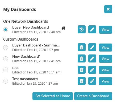Edit New Dashboard1 via pencil icon
Viewport: 117px width, 102px height.
pyautogui.click(x=92, y=58)
